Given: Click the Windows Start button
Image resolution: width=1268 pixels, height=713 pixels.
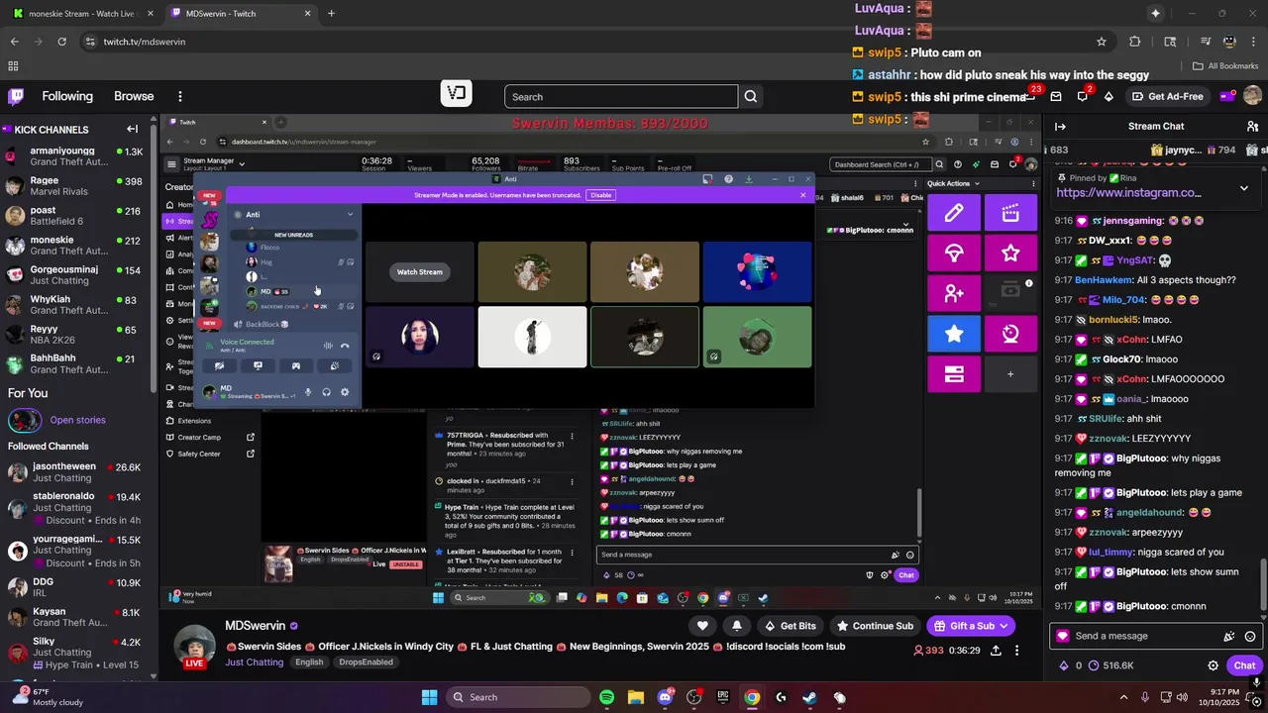Looking at the screenshot, I should coord(429,697).
